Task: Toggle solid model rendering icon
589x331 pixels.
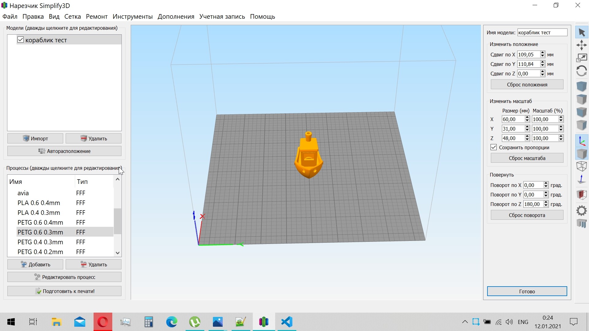Action: (x=582, y=154)
